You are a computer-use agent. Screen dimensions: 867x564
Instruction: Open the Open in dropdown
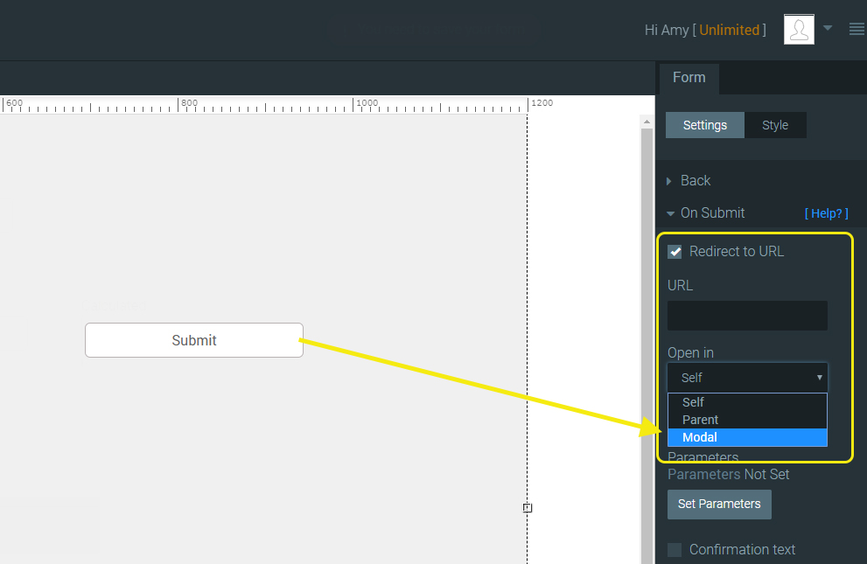747,377
